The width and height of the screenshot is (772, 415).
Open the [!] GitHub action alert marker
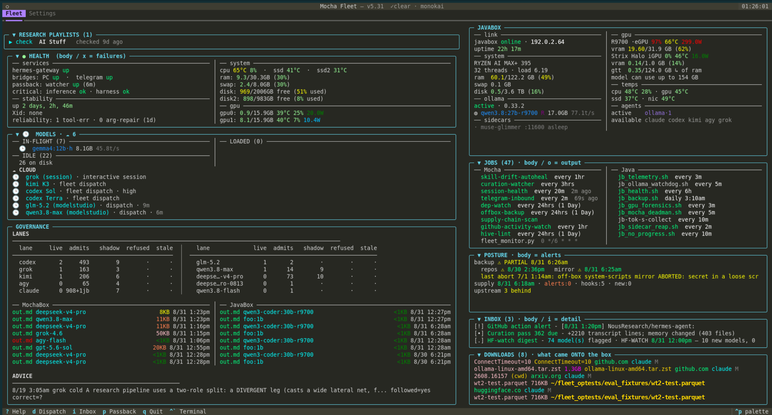[479, 326]
